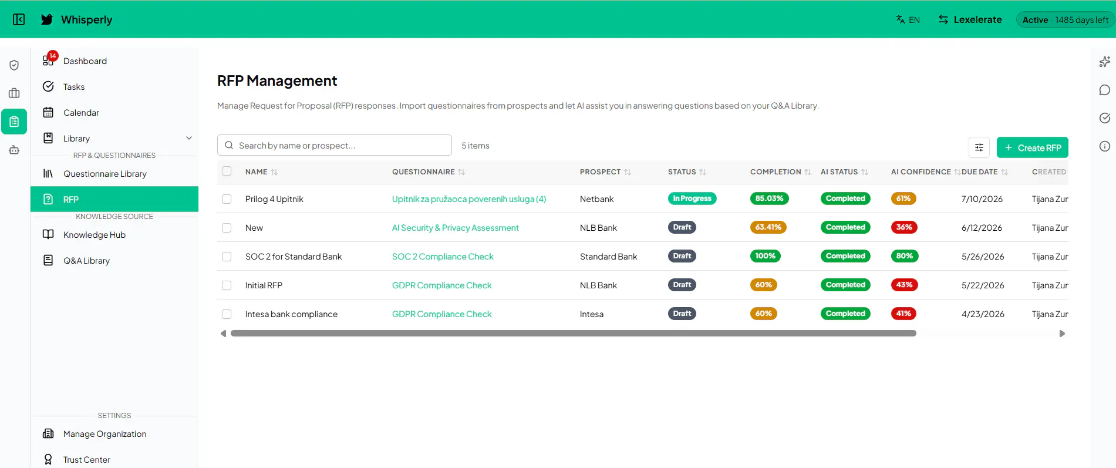1116x468 pixels.
Task: Click the Lexelerate organization switch icon
Action: click(943, 19)
